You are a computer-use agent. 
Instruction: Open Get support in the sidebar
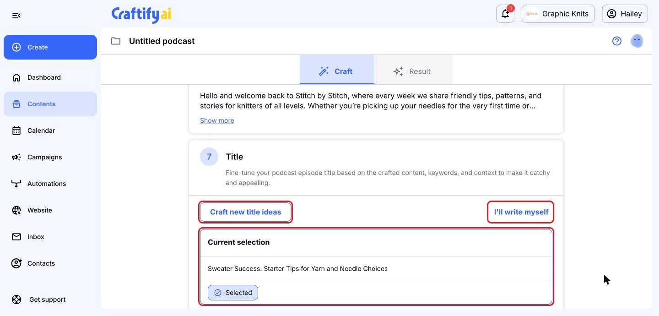click(50, 300)
